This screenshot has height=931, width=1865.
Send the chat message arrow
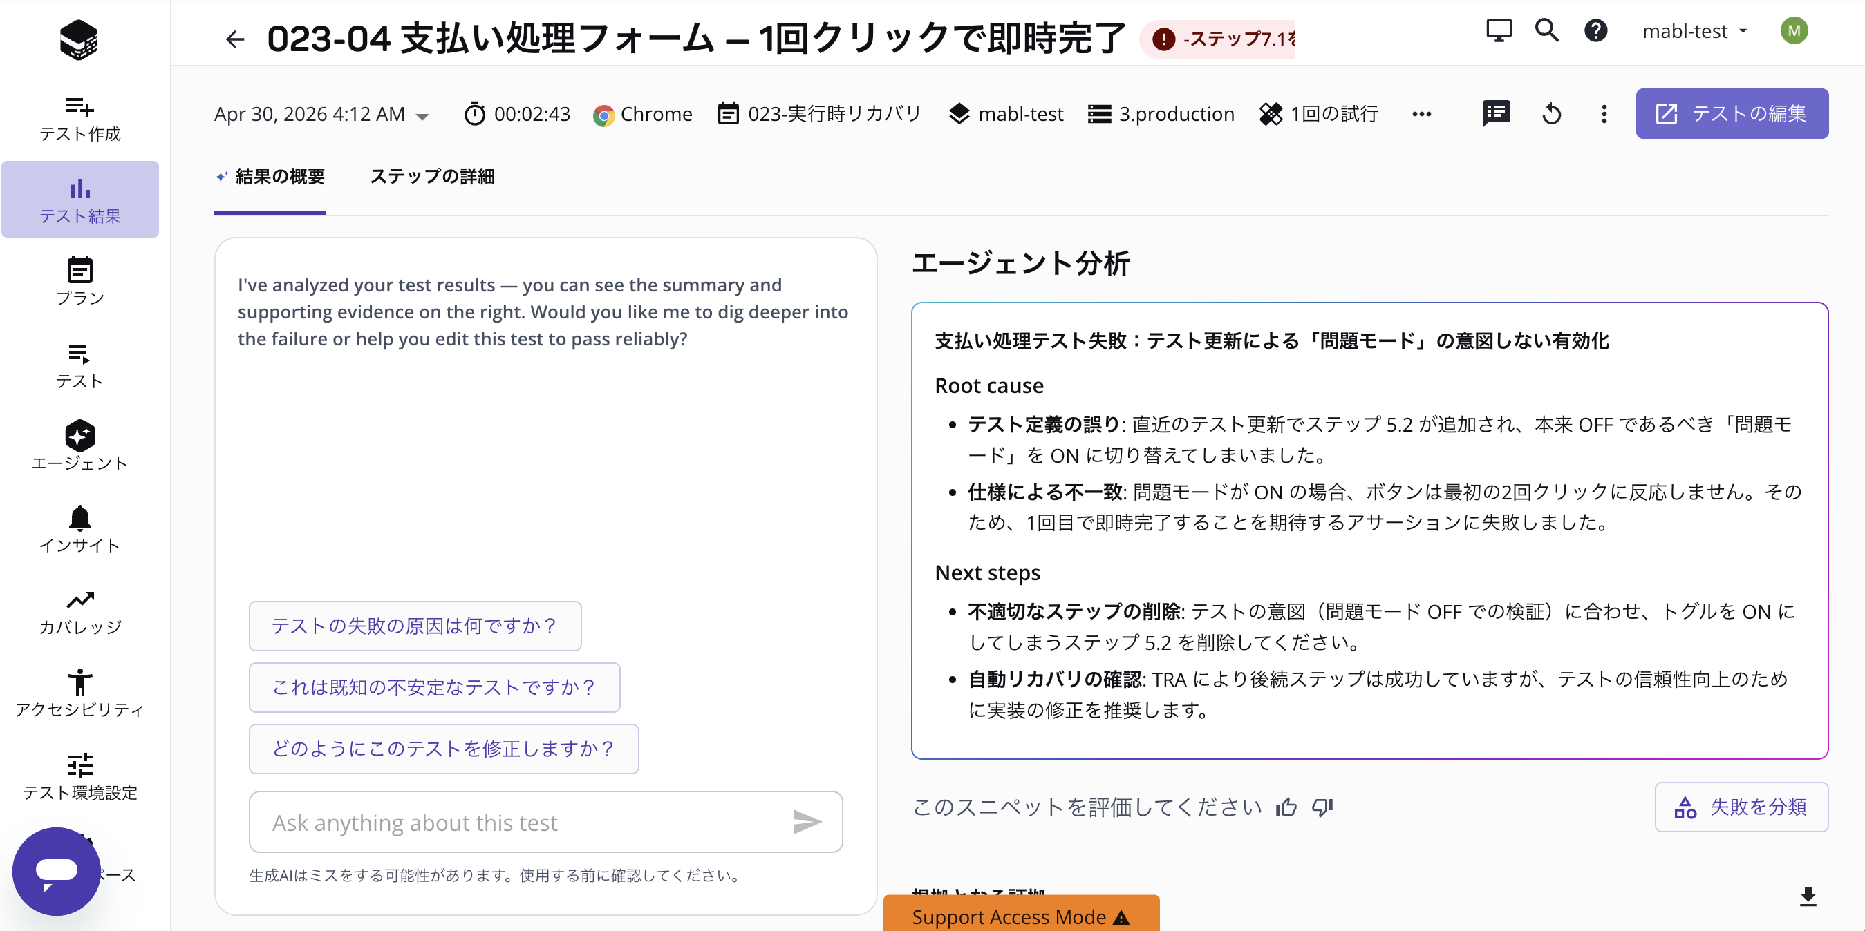point(806,822)
